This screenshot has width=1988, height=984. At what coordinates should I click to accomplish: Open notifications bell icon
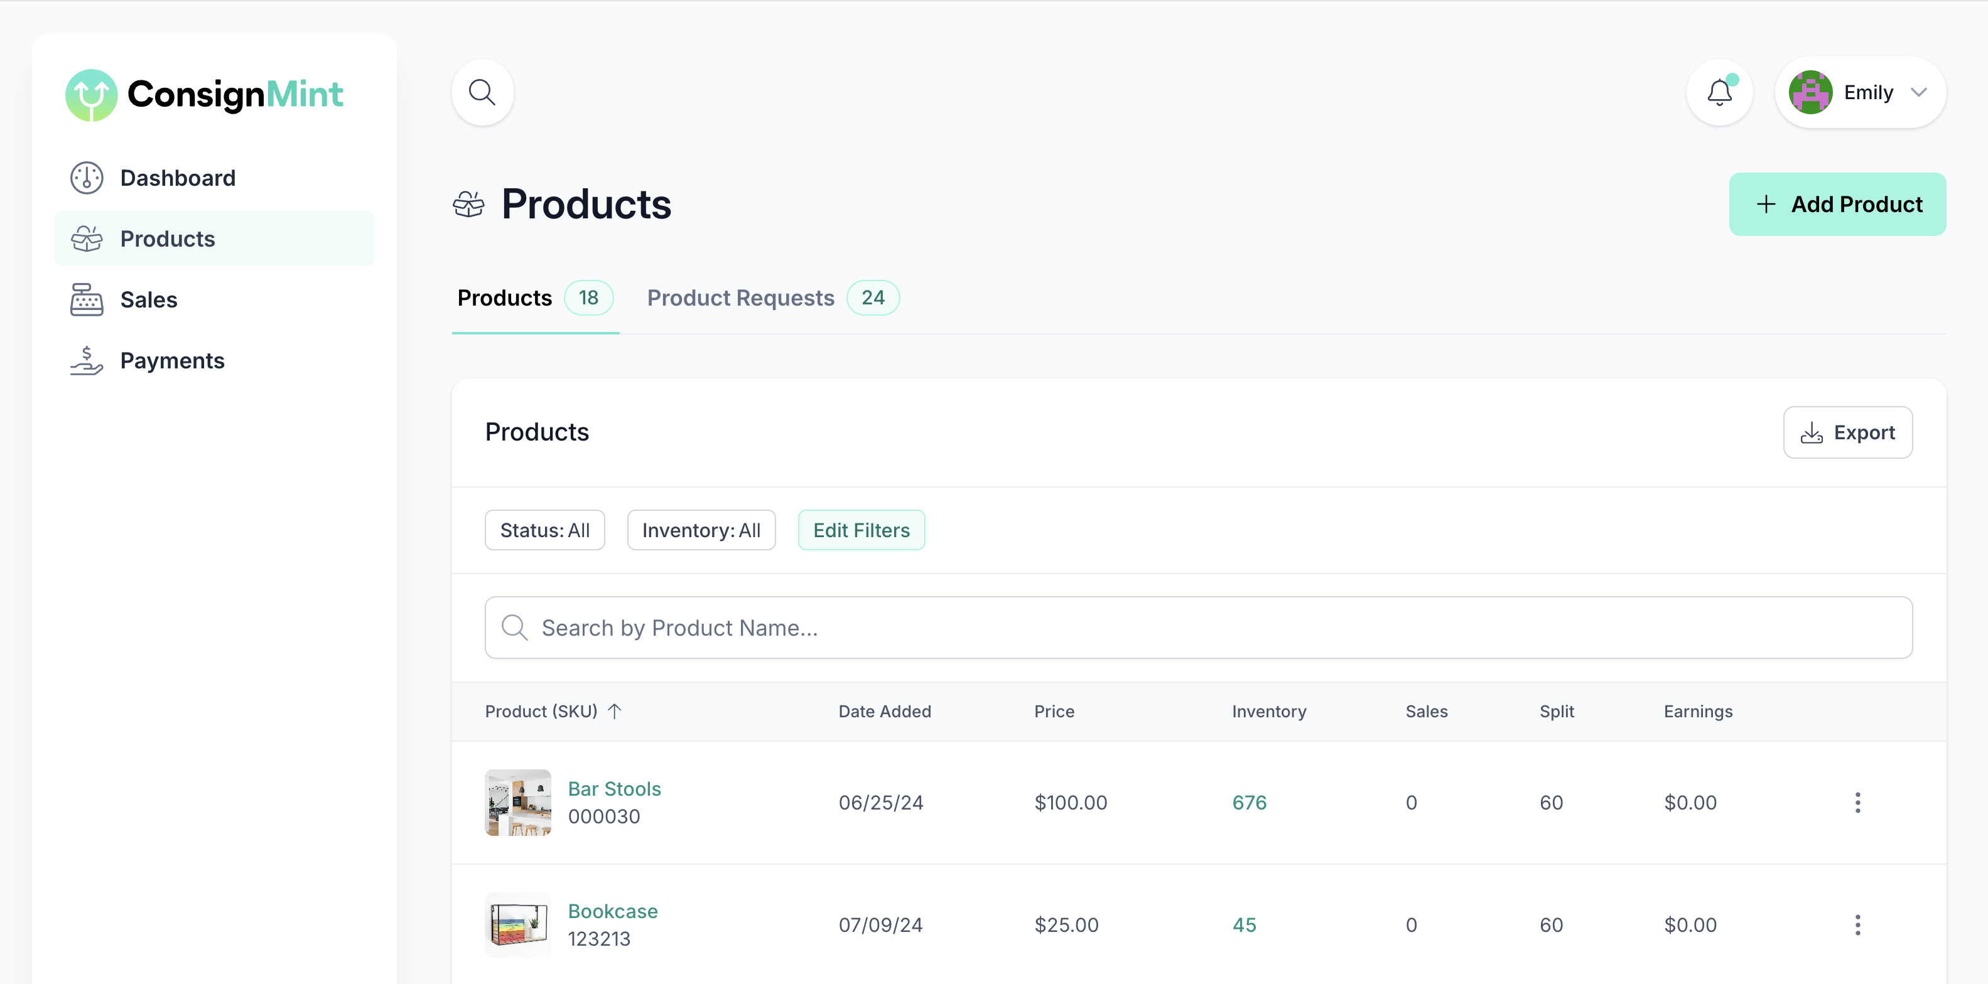tap(1719, 92)
